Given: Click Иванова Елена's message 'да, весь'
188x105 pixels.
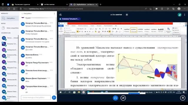Looking at the screenshot, I should [x=28, y=58].
